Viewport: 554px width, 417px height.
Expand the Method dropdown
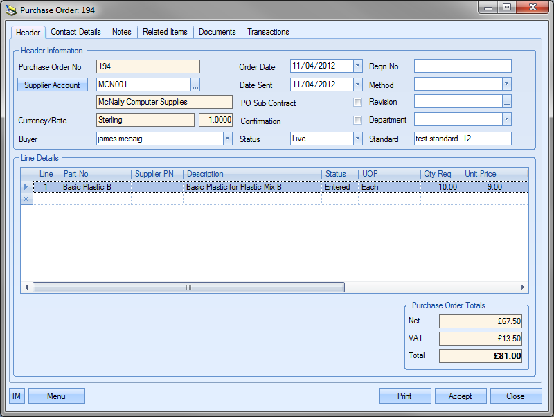point(506,84)
